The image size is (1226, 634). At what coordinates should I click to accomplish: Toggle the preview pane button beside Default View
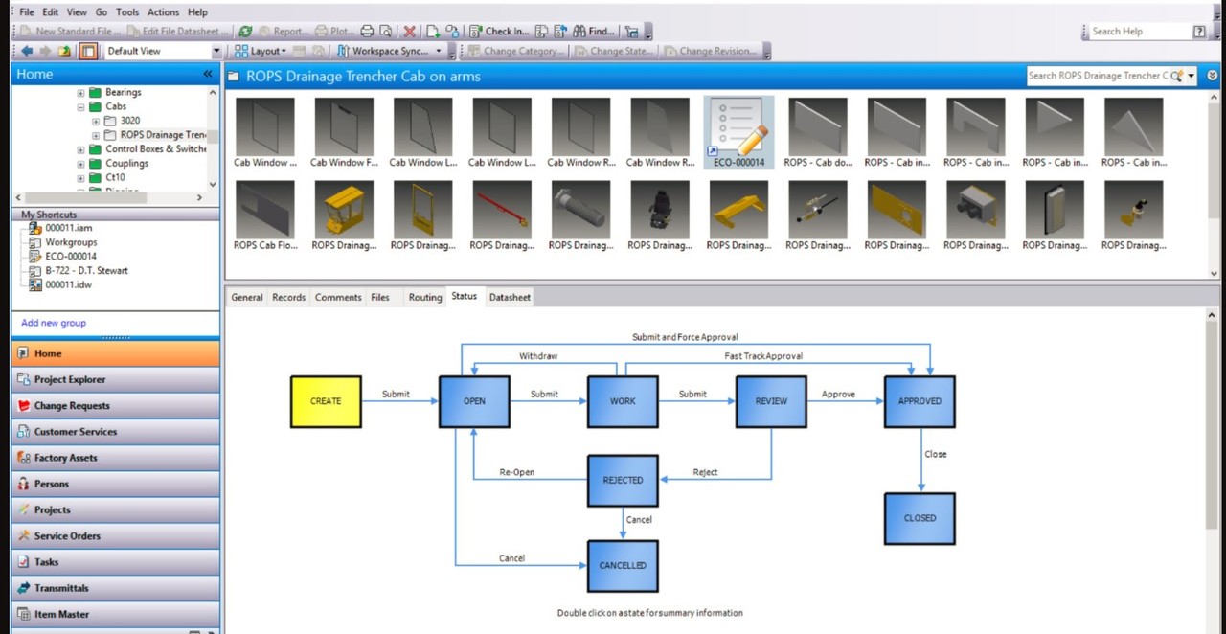point(88,51)
